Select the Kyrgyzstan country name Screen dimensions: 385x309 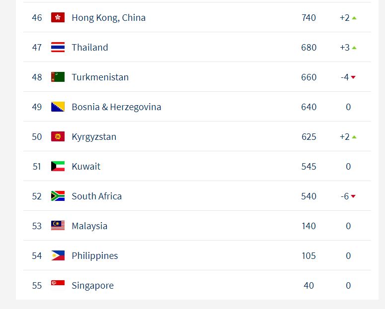click(94, 137)
